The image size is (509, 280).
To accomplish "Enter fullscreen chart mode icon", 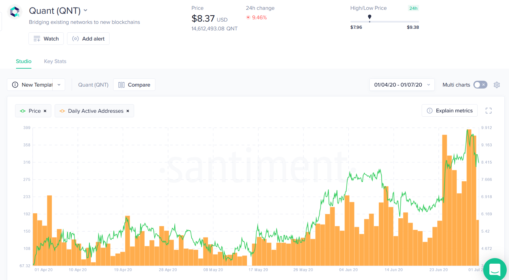I will (x=489, y=111).
